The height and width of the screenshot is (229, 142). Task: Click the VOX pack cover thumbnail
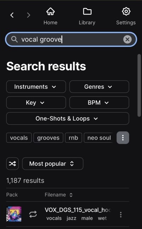[14, 214]
